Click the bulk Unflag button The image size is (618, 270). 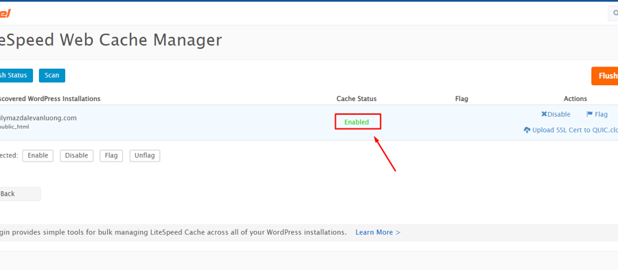coord(145,156)
